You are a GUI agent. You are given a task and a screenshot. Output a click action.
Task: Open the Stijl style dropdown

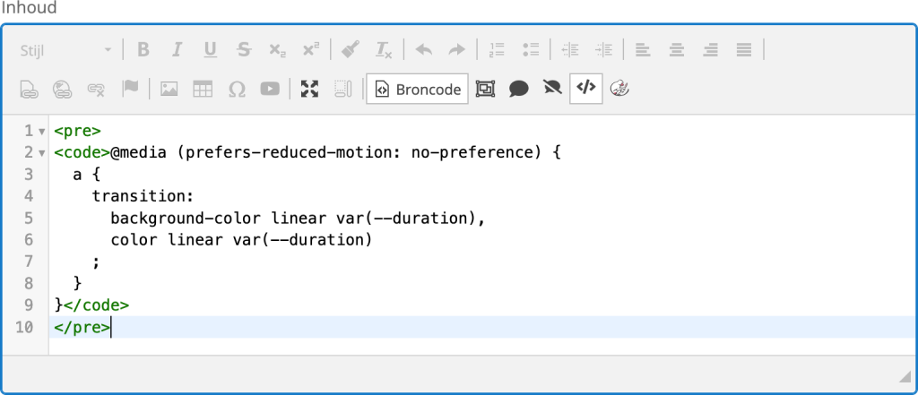[65, 50]
